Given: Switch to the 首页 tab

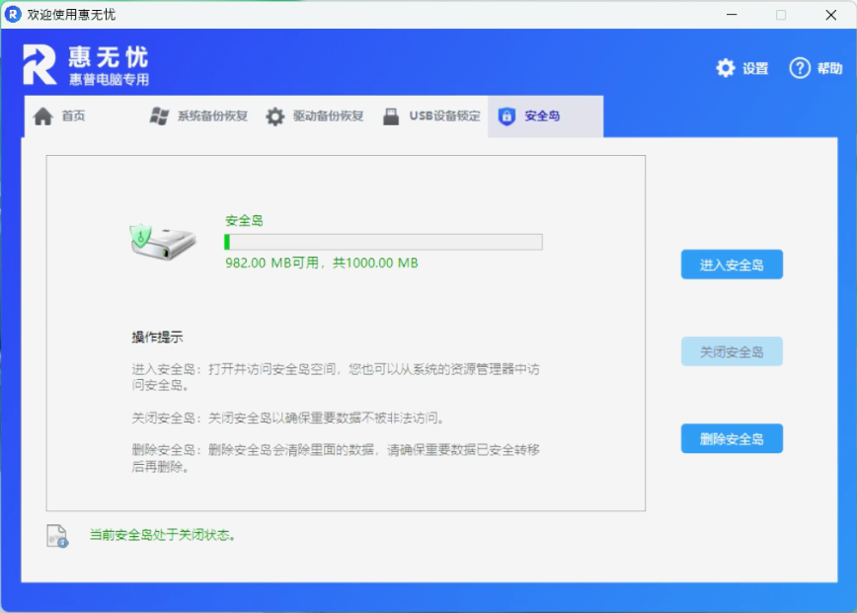Looking at the screenshot, I should [73, 116].
